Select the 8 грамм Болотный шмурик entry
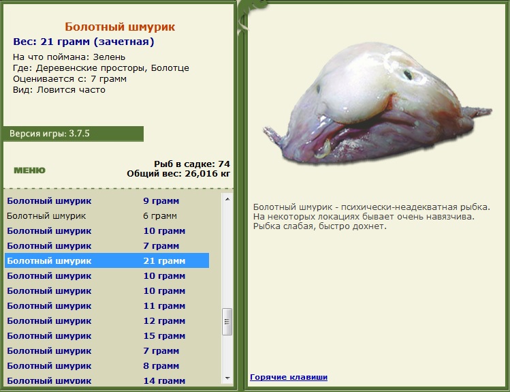Screen dimensions: 510x392 pos(107,365)
